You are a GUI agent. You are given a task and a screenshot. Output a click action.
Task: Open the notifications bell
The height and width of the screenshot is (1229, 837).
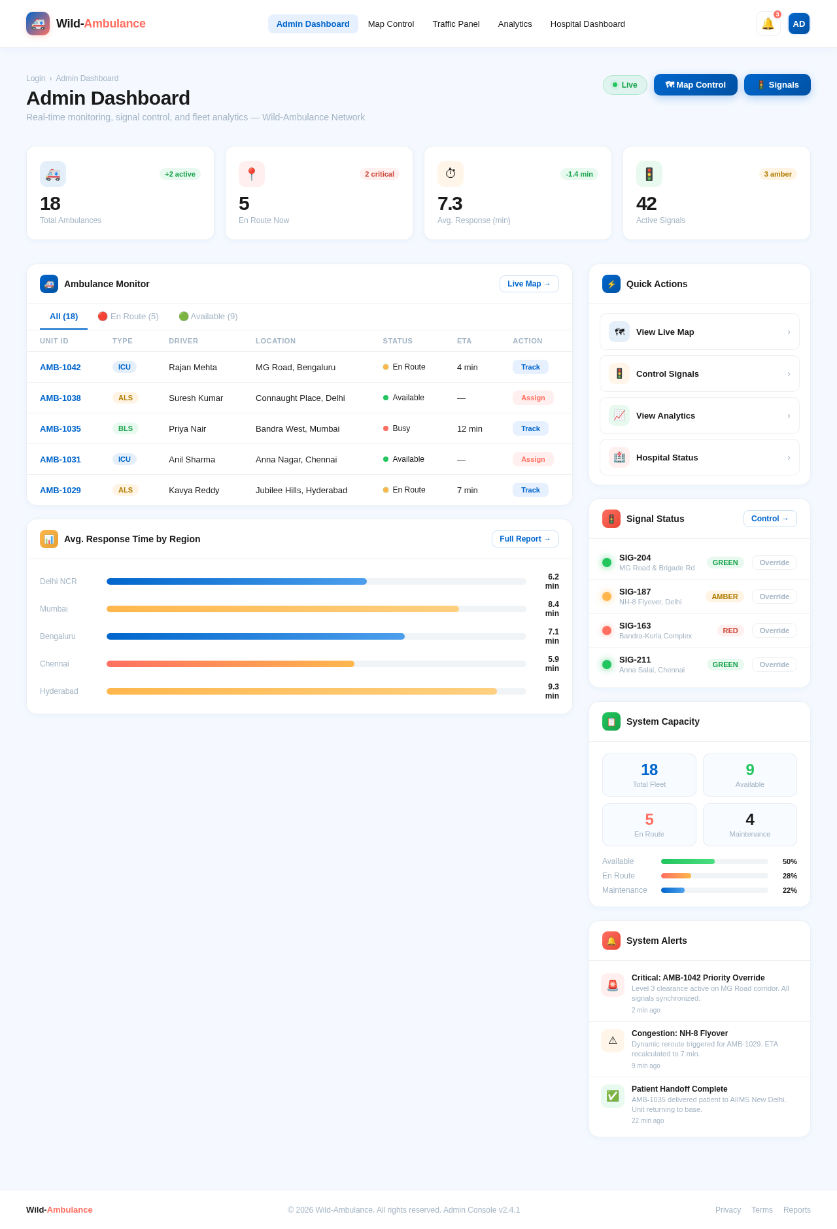[x=768, y=24]
